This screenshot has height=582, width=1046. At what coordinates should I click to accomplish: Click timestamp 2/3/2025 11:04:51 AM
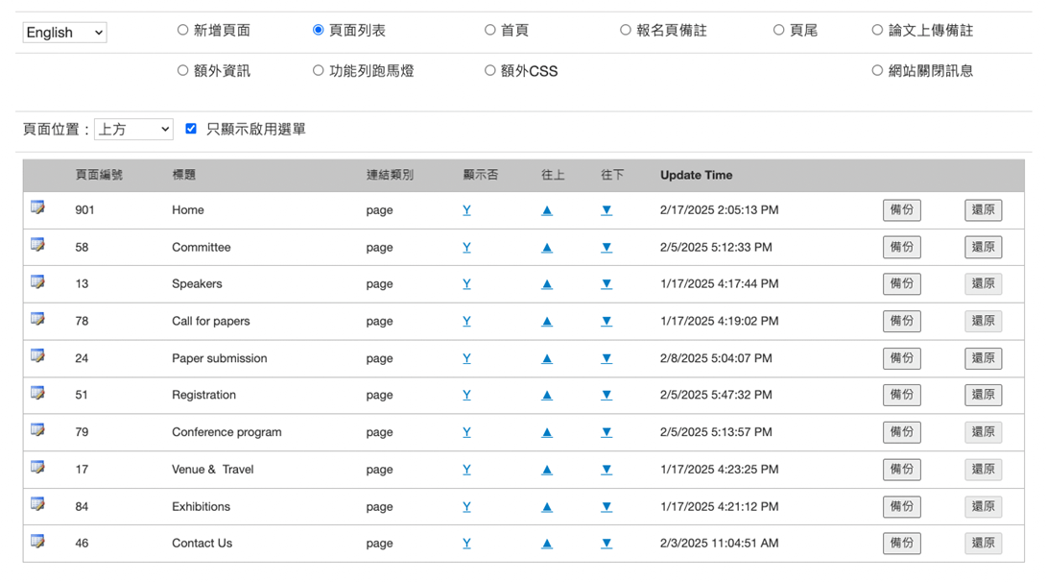point(719,544)
